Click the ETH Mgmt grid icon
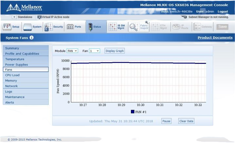Viewport: 235px width, 144px height. tap(155, 27)
